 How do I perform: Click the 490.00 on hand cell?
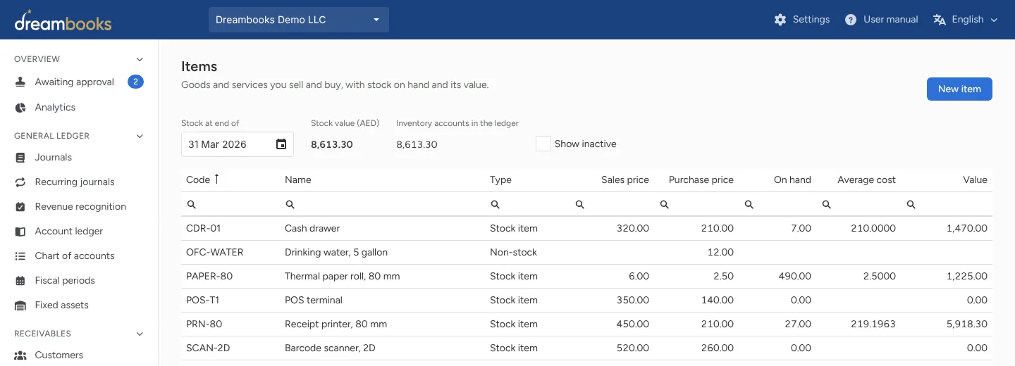[796, 276]
